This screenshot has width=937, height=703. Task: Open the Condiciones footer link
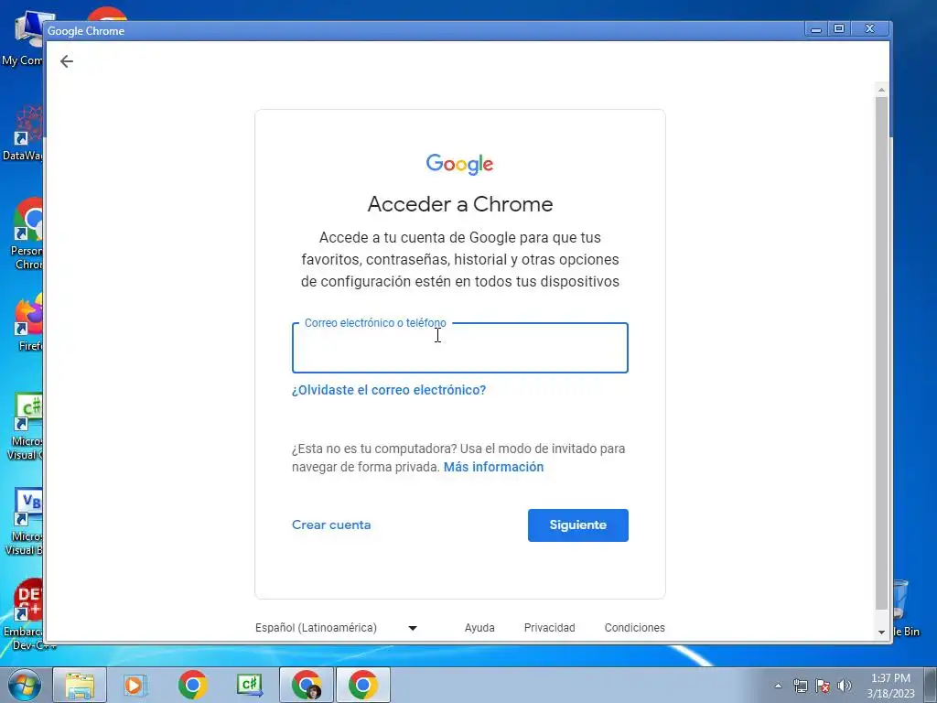pos(635,628)
